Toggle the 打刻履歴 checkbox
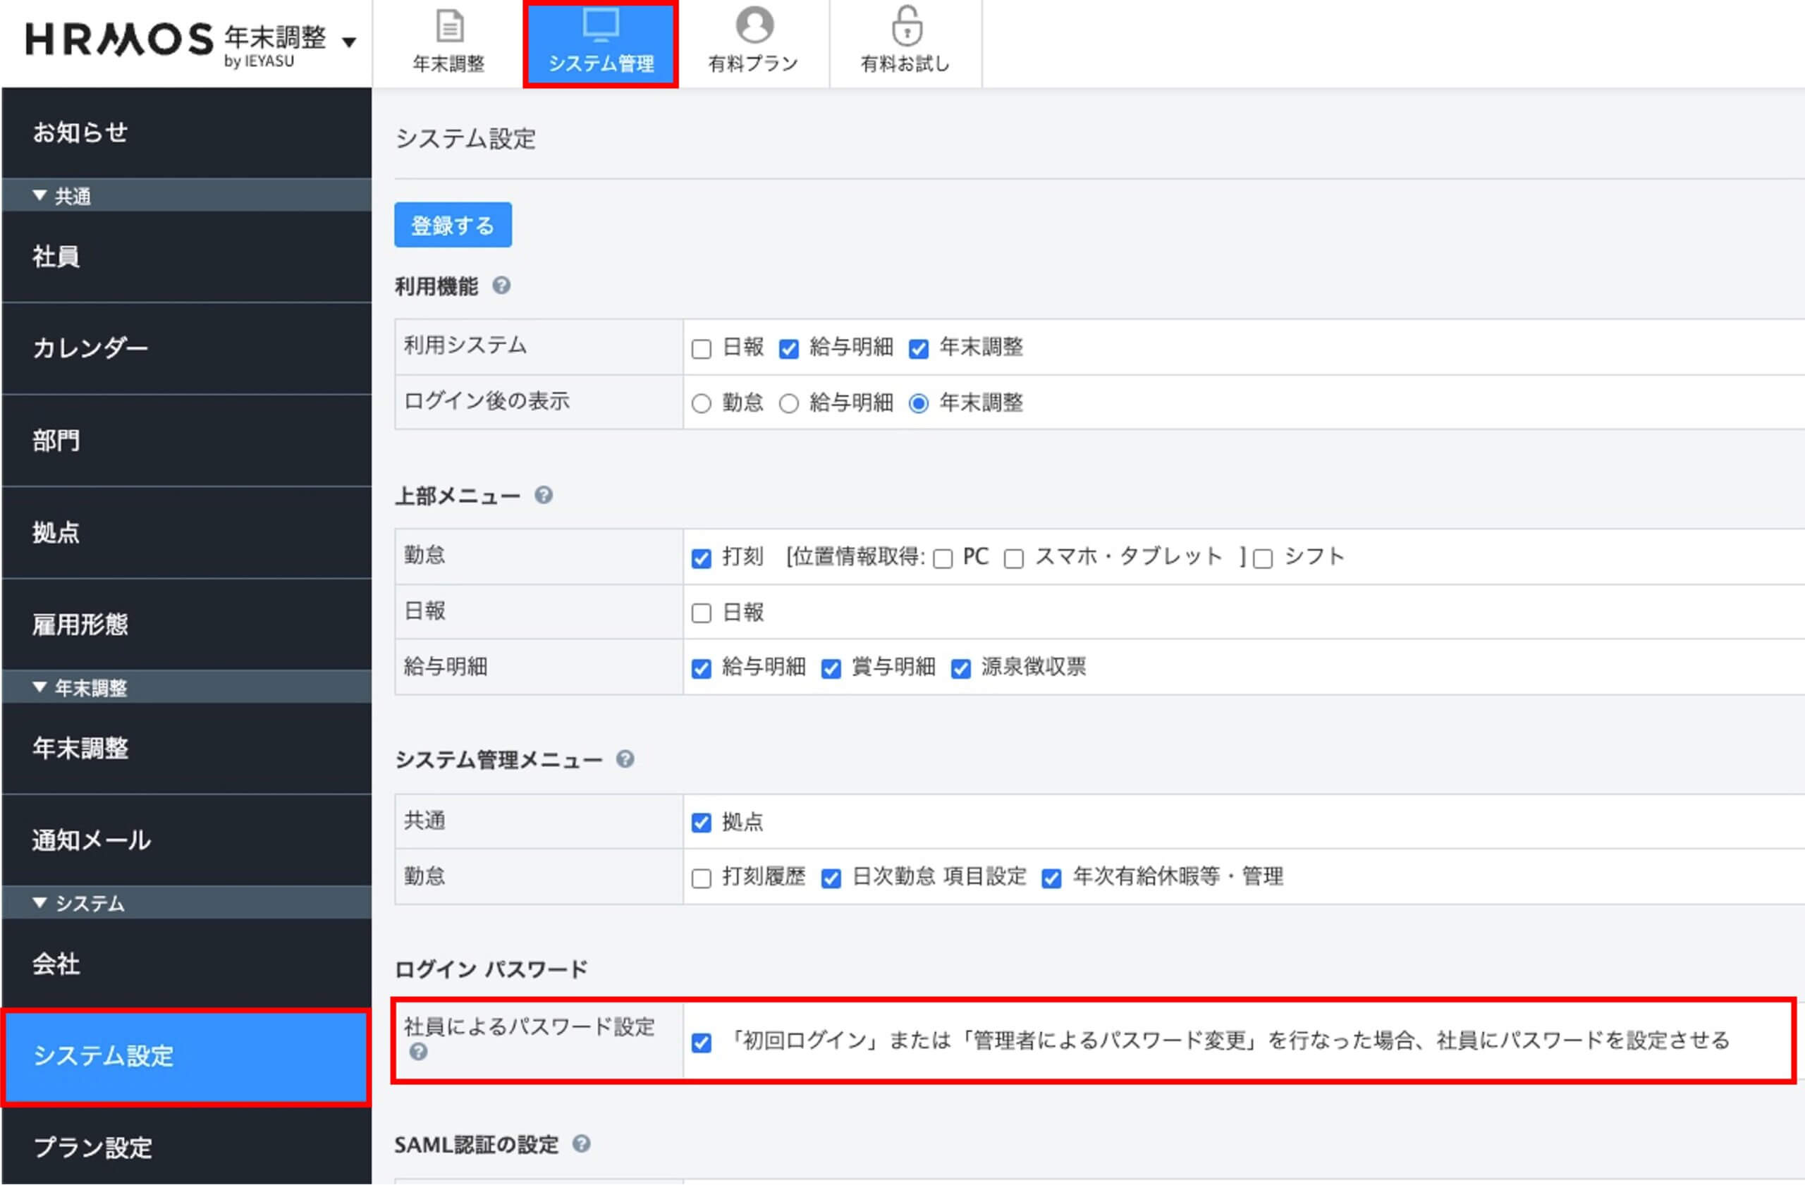Image resolution: width=1805 pixels, height=1185 pixels. coord(702,878)
